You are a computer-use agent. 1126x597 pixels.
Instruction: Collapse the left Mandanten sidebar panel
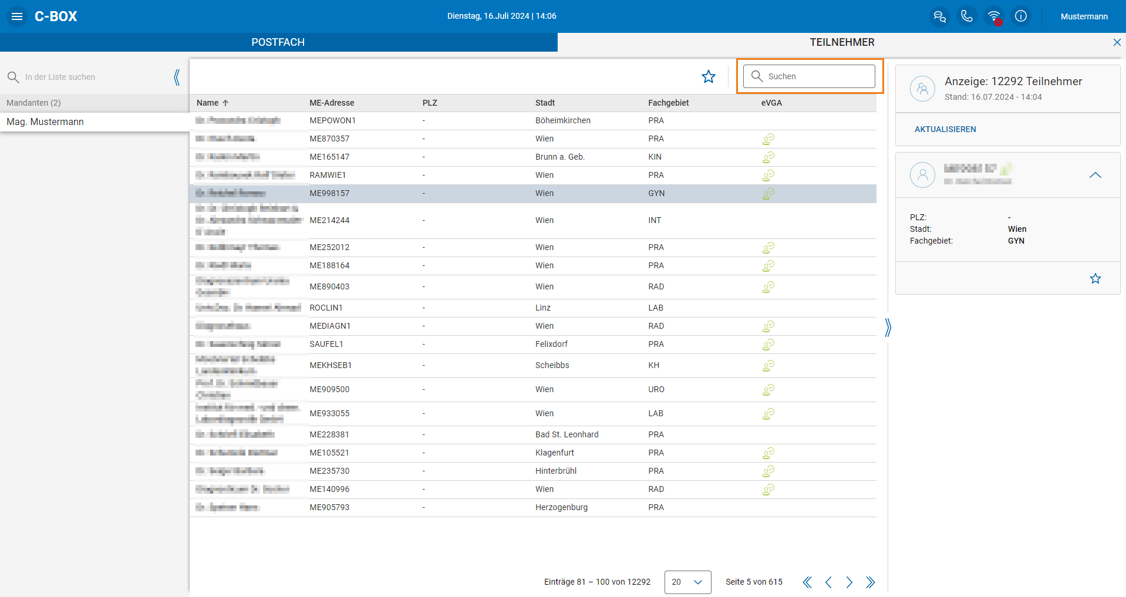pyautogui.click(x=177, y=77)
